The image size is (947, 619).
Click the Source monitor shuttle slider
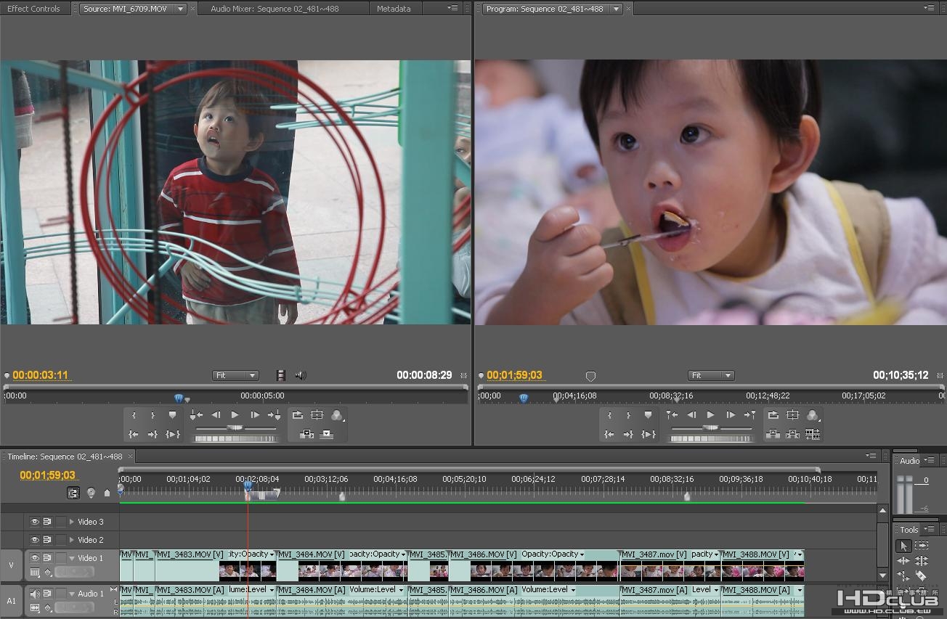(235, 428)
